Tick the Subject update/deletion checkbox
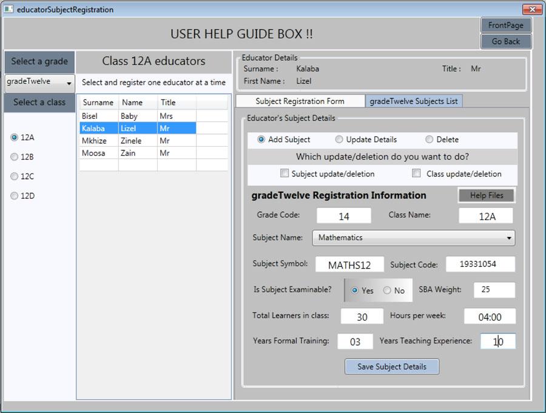This screenshot has height=413, width=546. click(285, 173)
